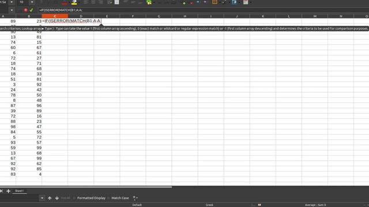Screen dimensions: 369x207
Task: Click the green plus insert row icon
Action: point(184,3)
